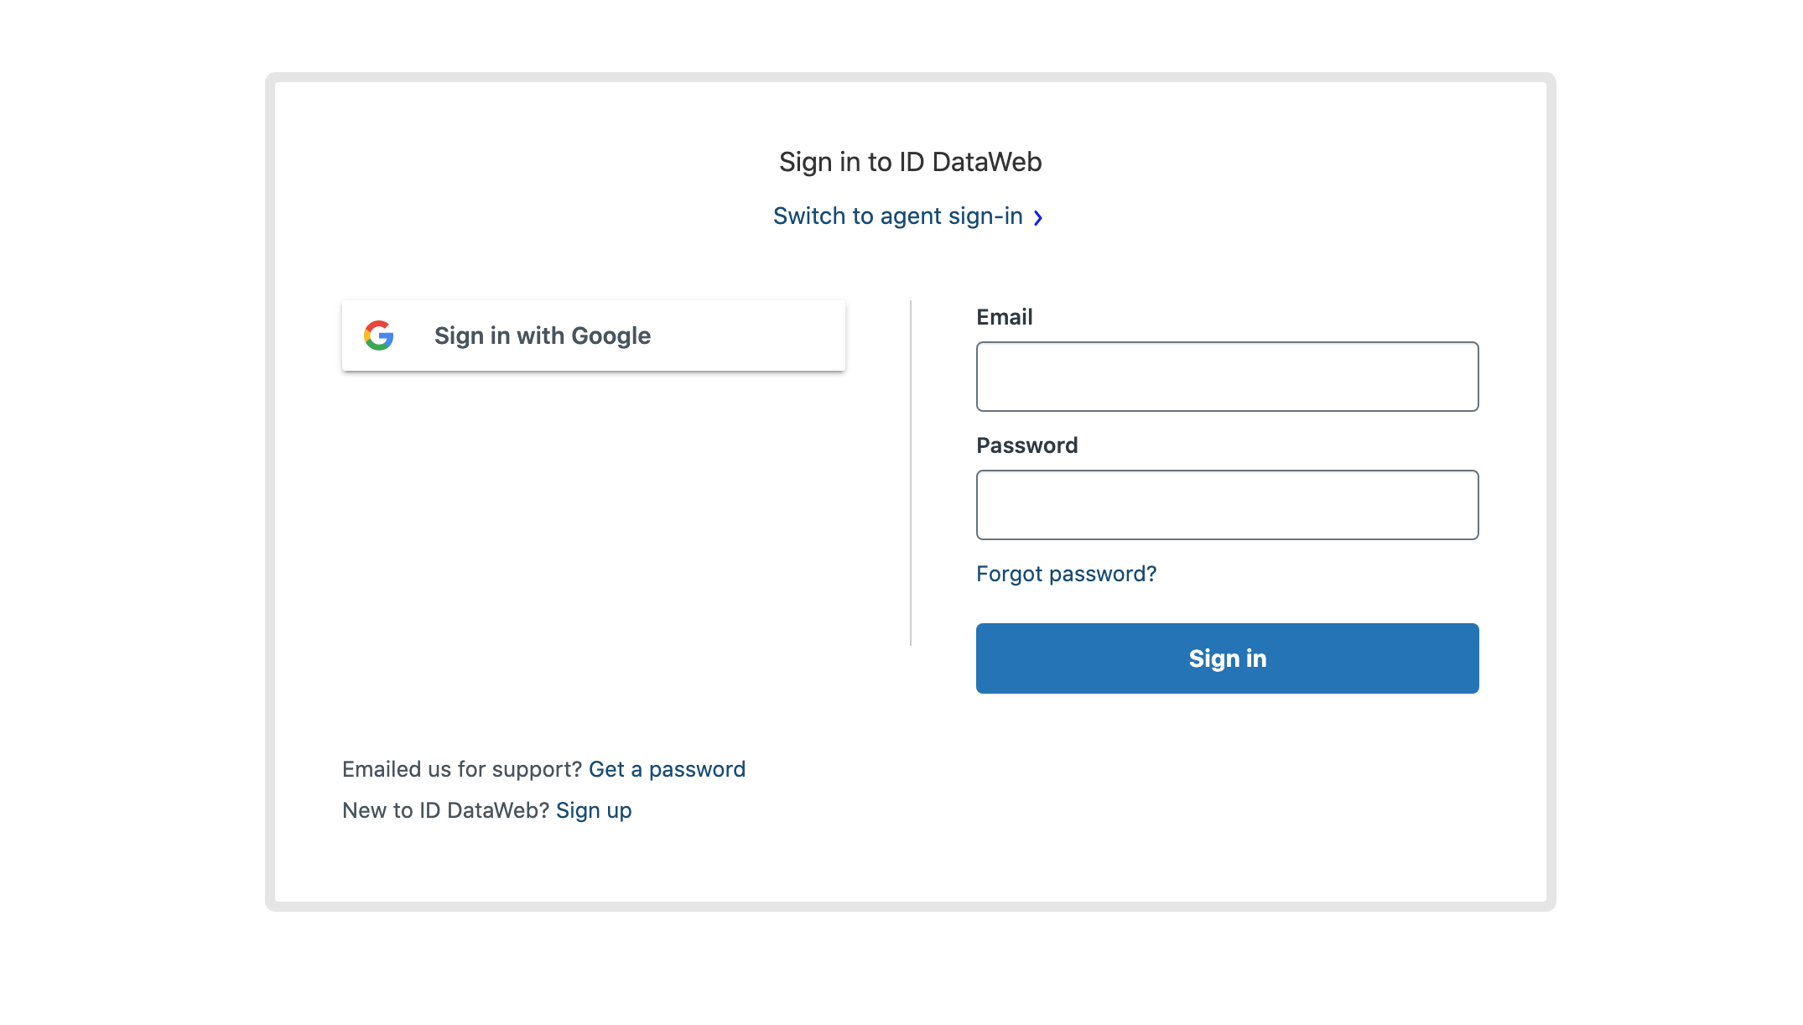
Task: Click the Password field label
Action: point(1027,445)
